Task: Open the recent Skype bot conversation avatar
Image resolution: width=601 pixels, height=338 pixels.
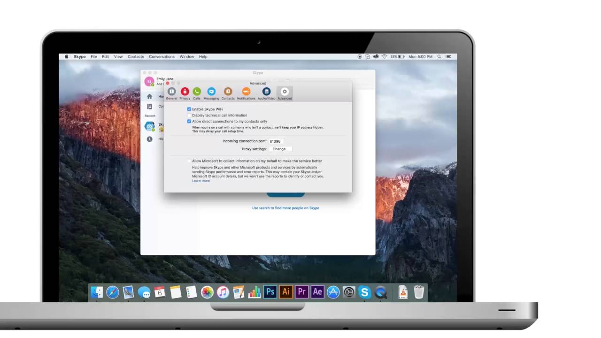Action: [x=149, y=126]
